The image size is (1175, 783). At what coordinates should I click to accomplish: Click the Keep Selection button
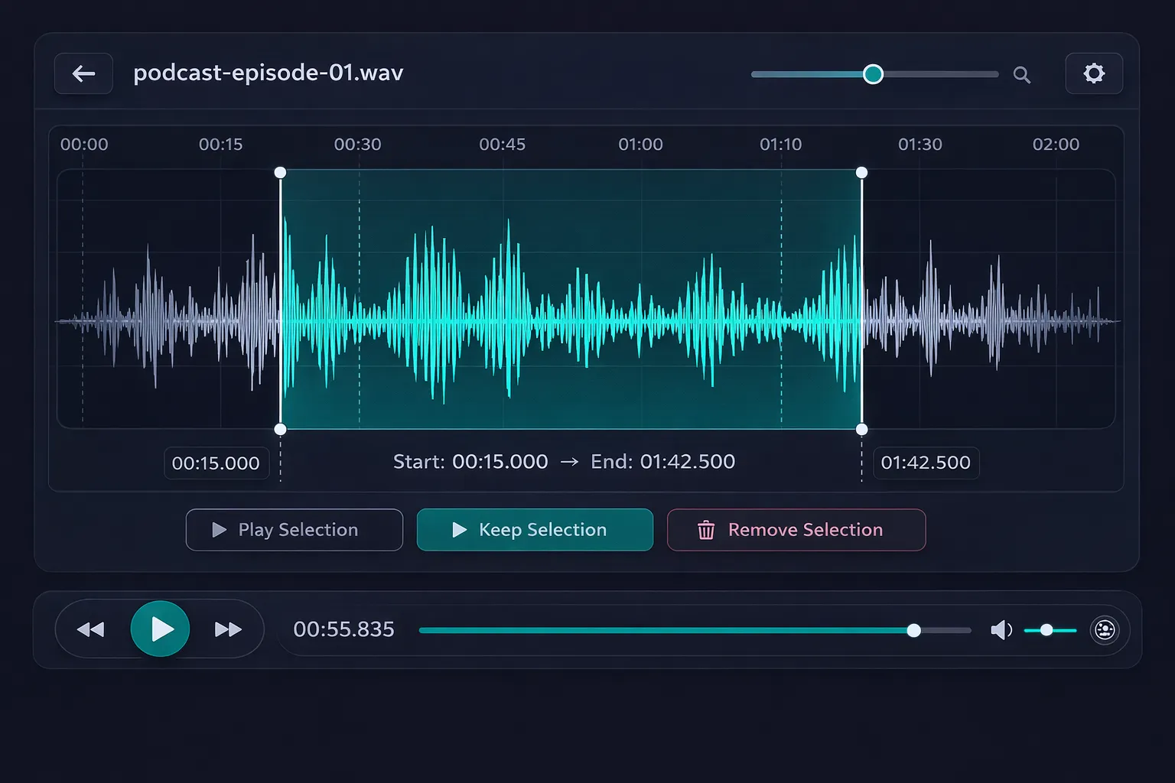click(x=535, y=529)
